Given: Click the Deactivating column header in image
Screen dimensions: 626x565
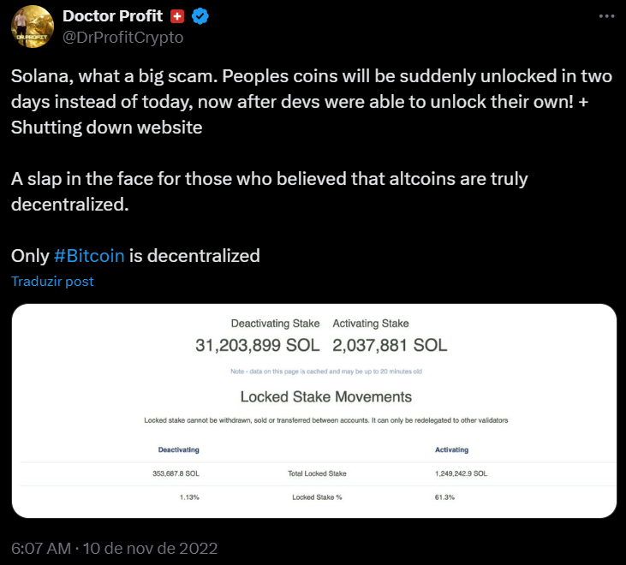Looking at the screenshot, I should point(178,449).
